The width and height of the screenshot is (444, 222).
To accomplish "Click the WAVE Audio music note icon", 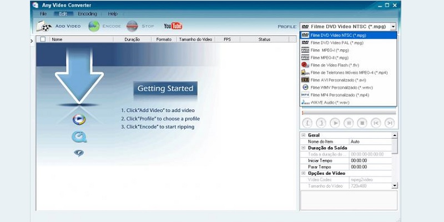I will (305, 102).
